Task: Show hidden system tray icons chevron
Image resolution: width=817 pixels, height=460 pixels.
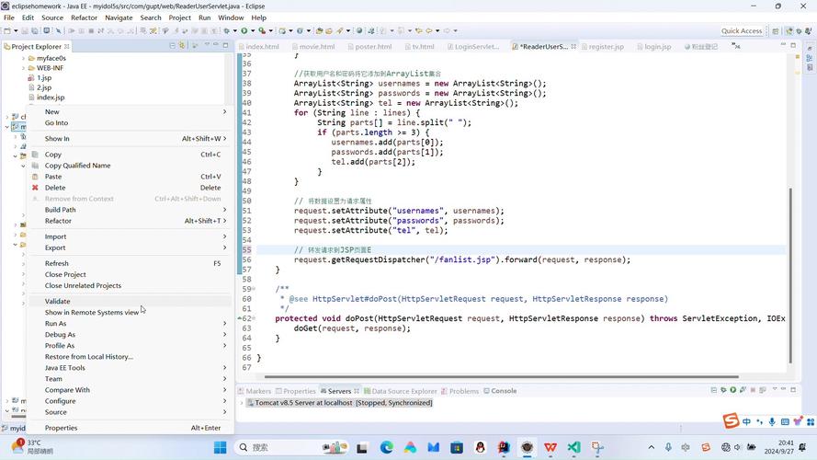Action: (652, 447)
